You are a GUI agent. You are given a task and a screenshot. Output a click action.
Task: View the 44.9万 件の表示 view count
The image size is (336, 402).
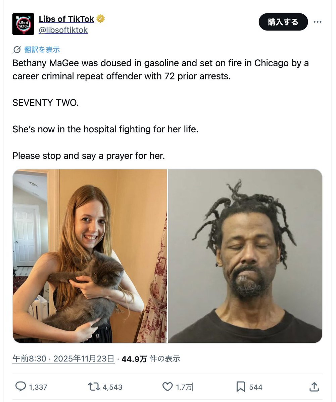(x=151, y=359)
